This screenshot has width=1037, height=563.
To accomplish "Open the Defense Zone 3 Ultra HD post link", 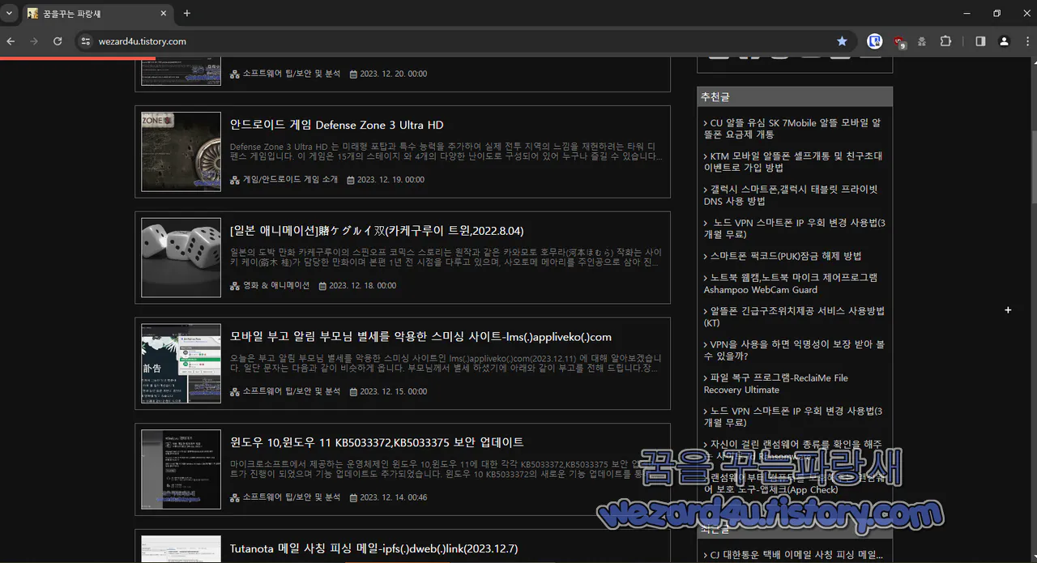I will 338,125.
